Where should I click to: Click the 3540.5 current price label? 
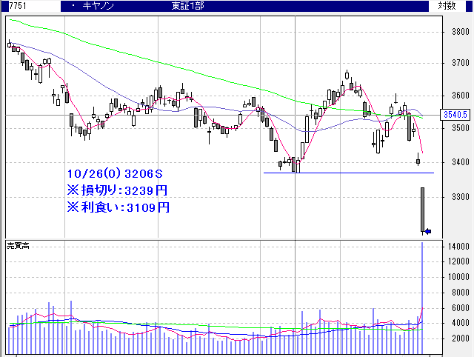(453, 115)
